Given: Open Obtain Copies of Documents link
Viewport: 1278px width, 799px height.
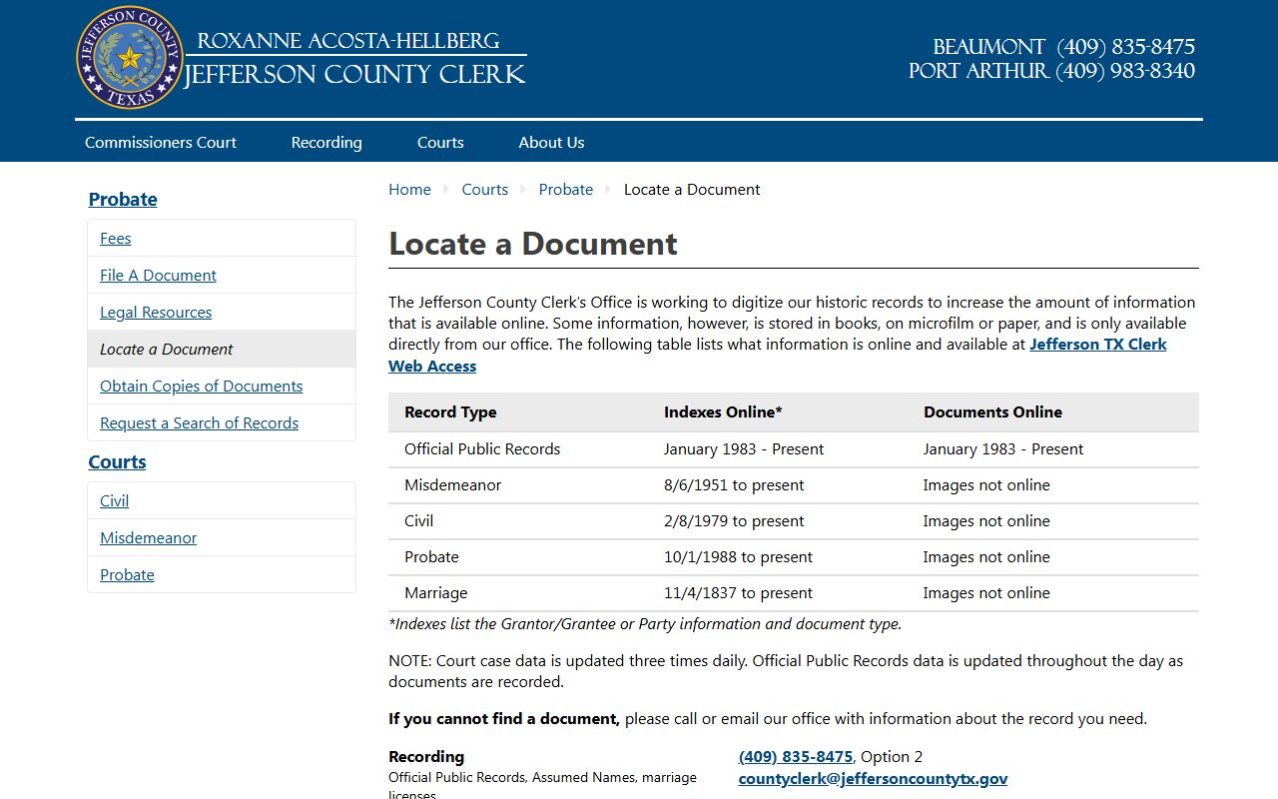Looking at the screenshot, I should (201, 386).
